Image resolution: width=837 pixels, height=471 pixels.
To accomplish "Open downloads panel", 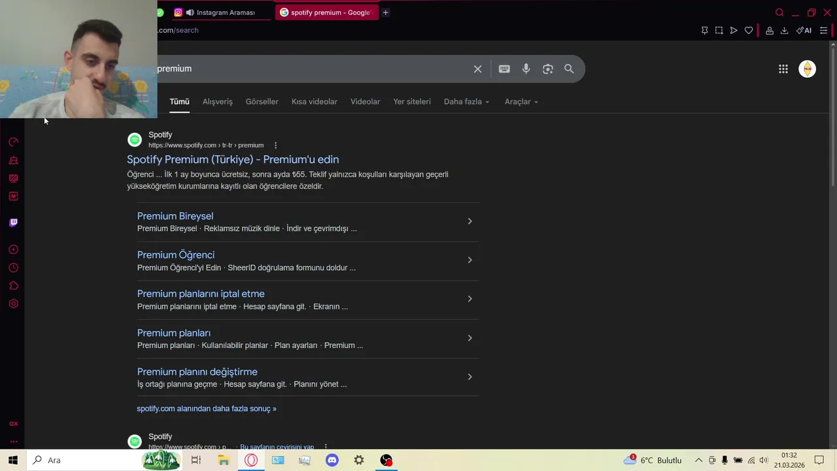I will point(784,30).
